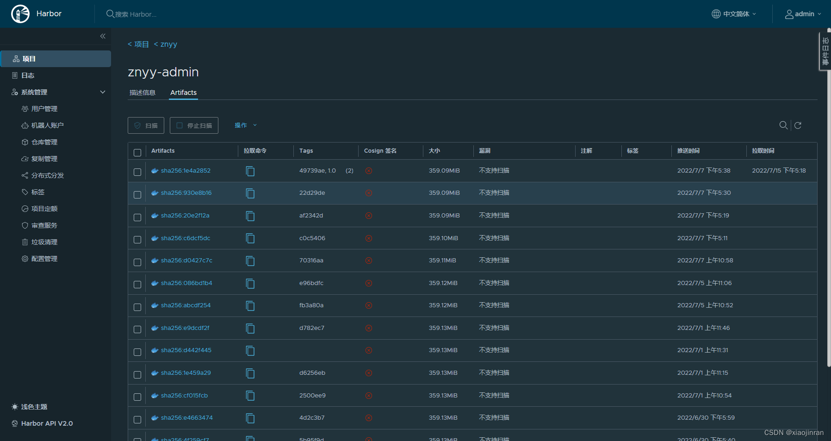831x441 pixels.
Task: Click the globe language icon
Action: [x=716, y=14]
